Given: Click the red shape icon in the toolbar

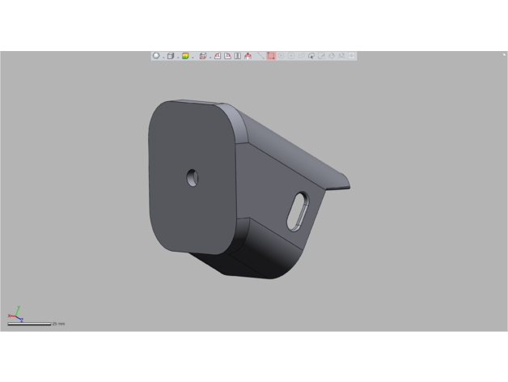Looking at the screenshot, I should [x=248, y=56].
